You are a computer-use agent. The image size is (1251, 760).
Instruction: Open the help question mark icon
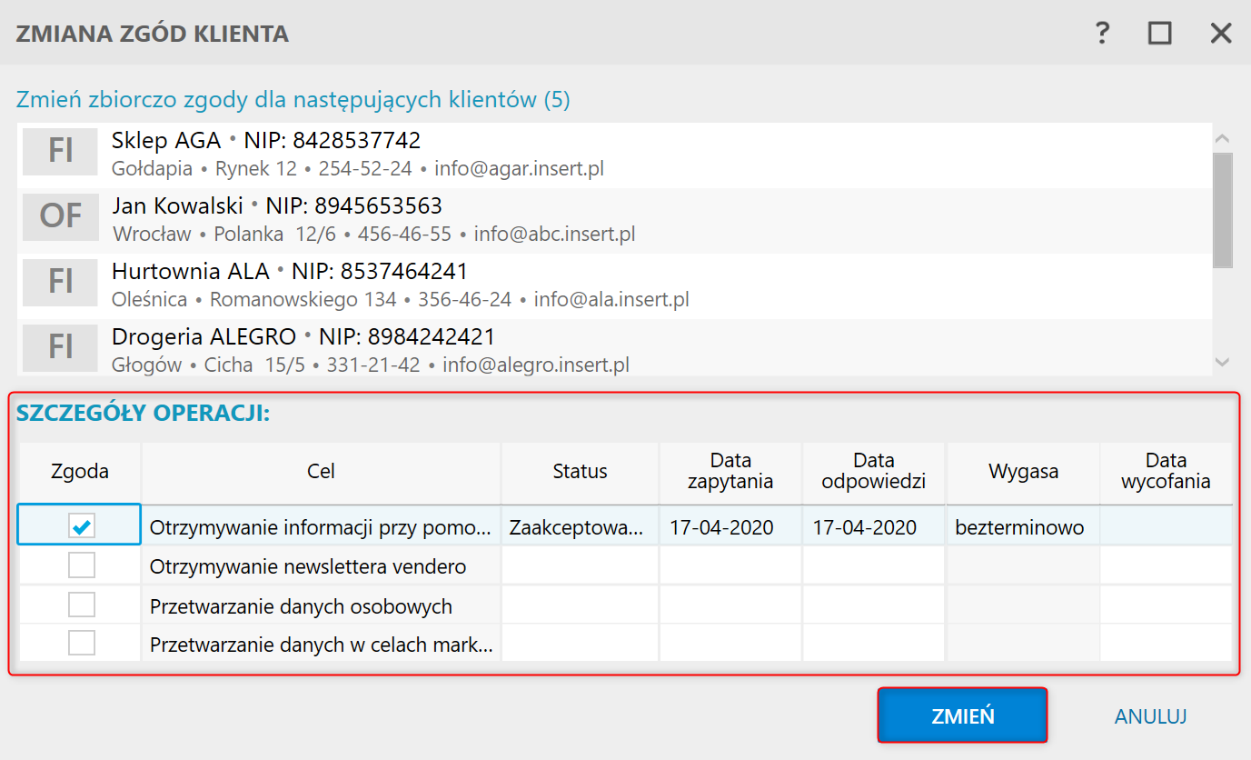1102,35
